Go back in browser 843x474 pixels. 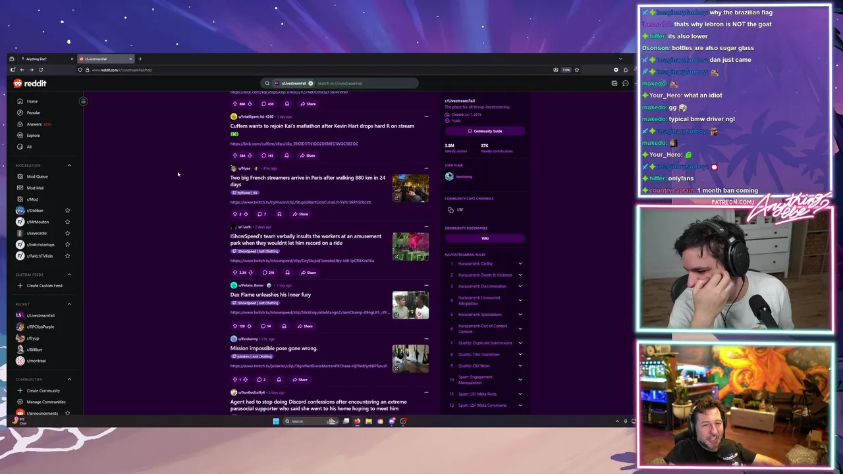coord(22,70)
